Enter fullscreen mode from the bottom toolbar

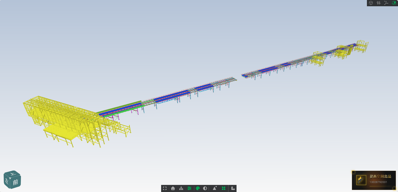[x=165, y=188]
